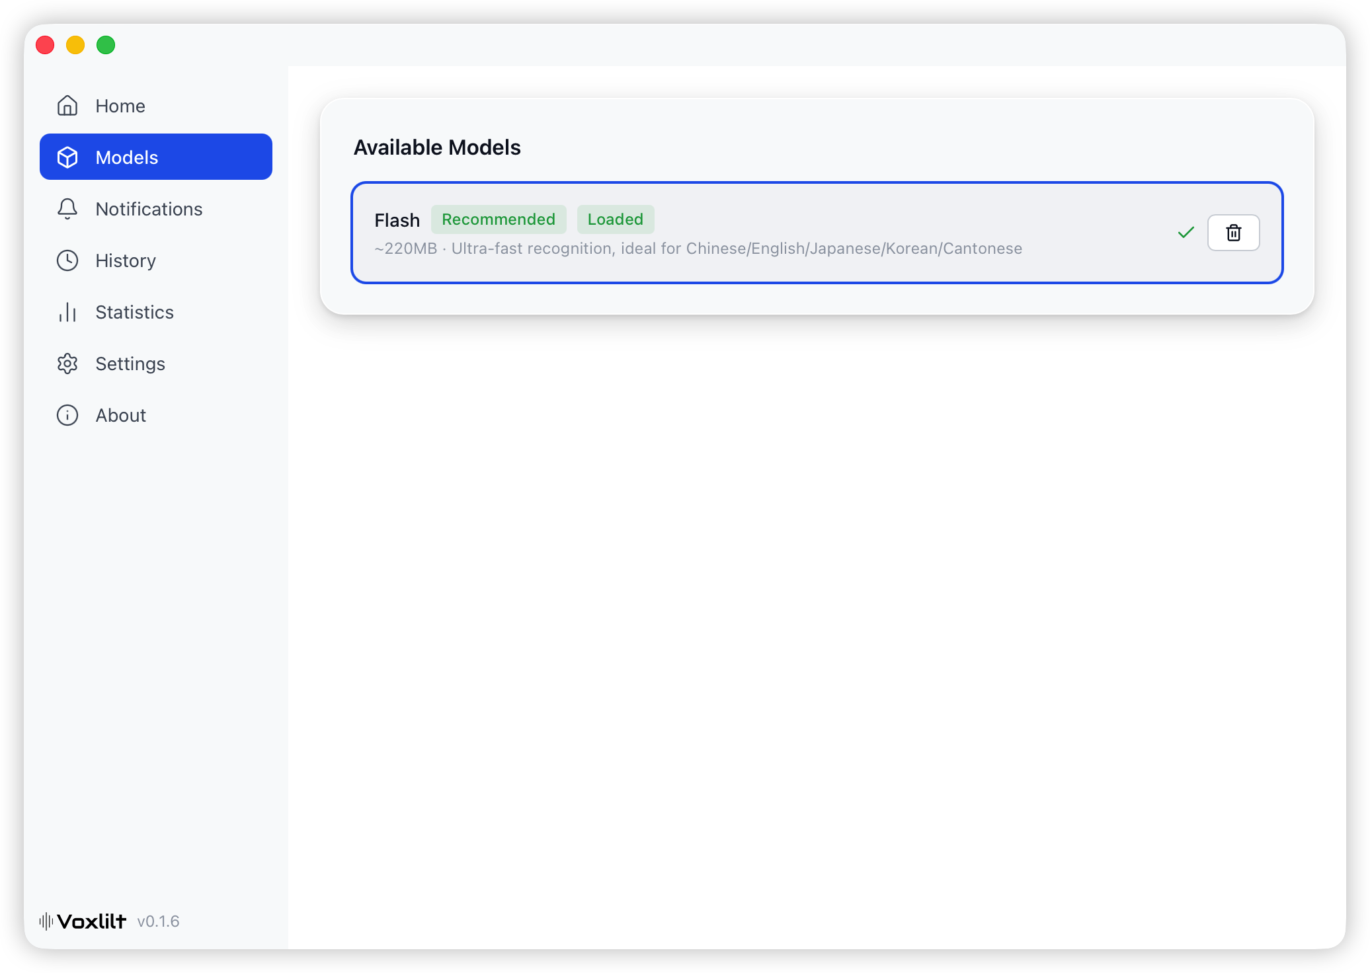The image size is (1370, 973).
Task: Open the Home page label
Action: 120,106
